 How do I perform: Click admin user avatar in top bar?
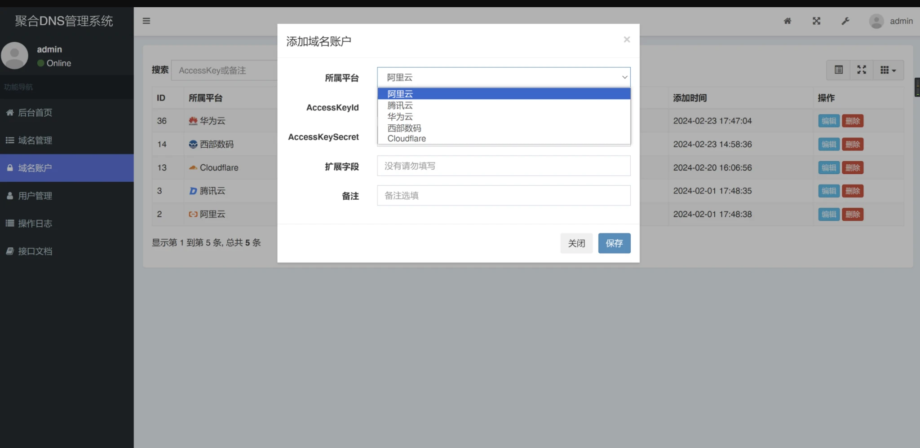coord(876,21)
